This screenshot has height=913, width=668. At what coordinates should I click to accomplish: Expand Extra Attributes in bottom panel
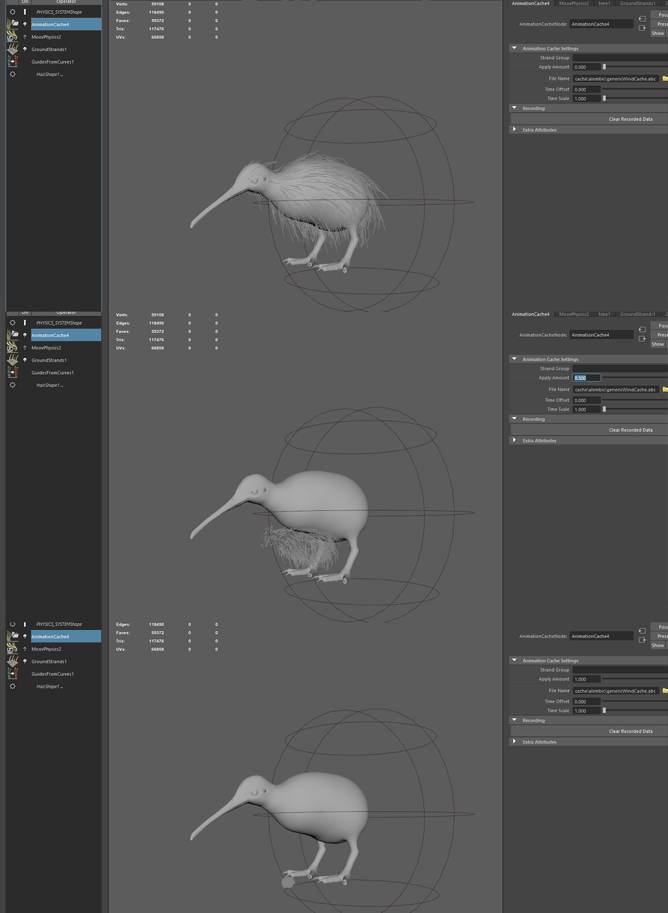(514, 742)
